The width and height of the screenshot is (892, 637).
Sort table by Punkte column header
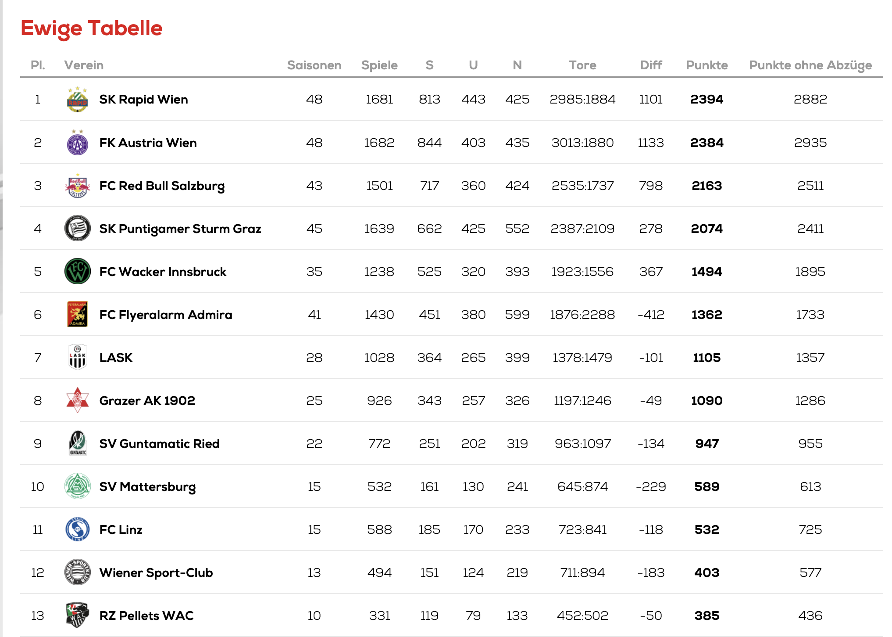[x=707, y=65]
